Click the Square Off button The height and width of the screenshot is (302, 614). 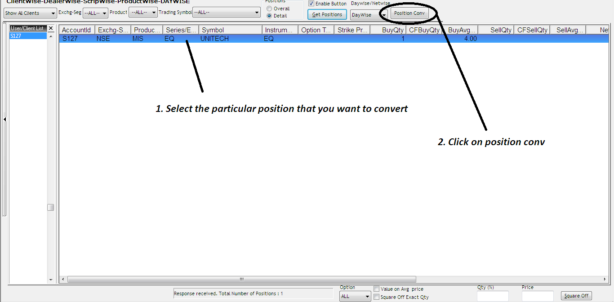pos(576,296)
